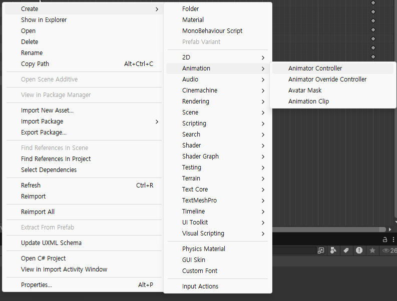The image size is (397, 301).
Task: Expand the Visual Scripting submenu chevron
Action: [x=263, y=233]
